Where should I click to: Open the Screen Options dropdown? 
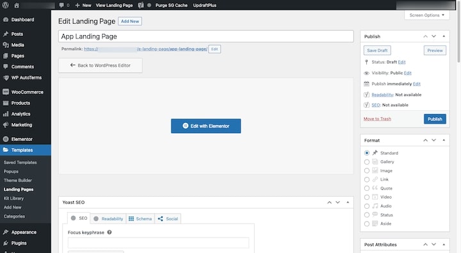[x=427, y=15]
